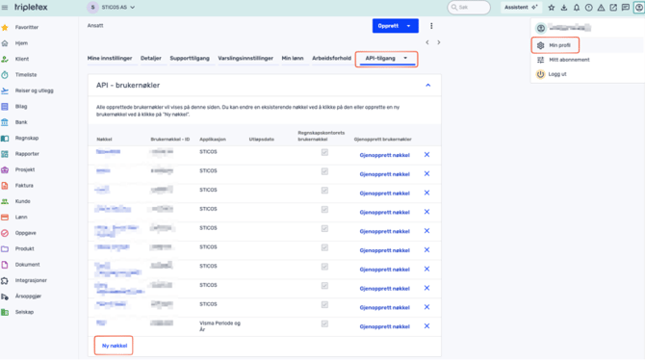Delete the Visma Periode og År key
The height and width of the screenshot is (361, 645).
click(x=426, y=326)
